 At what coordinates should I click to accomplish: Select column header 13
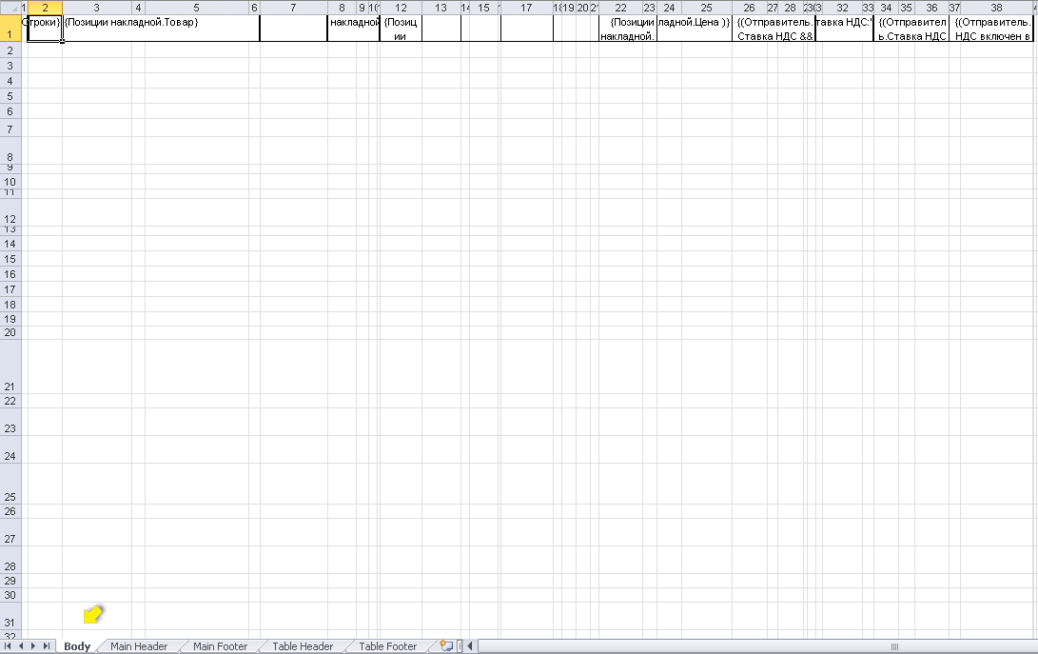tap(441, 8)
